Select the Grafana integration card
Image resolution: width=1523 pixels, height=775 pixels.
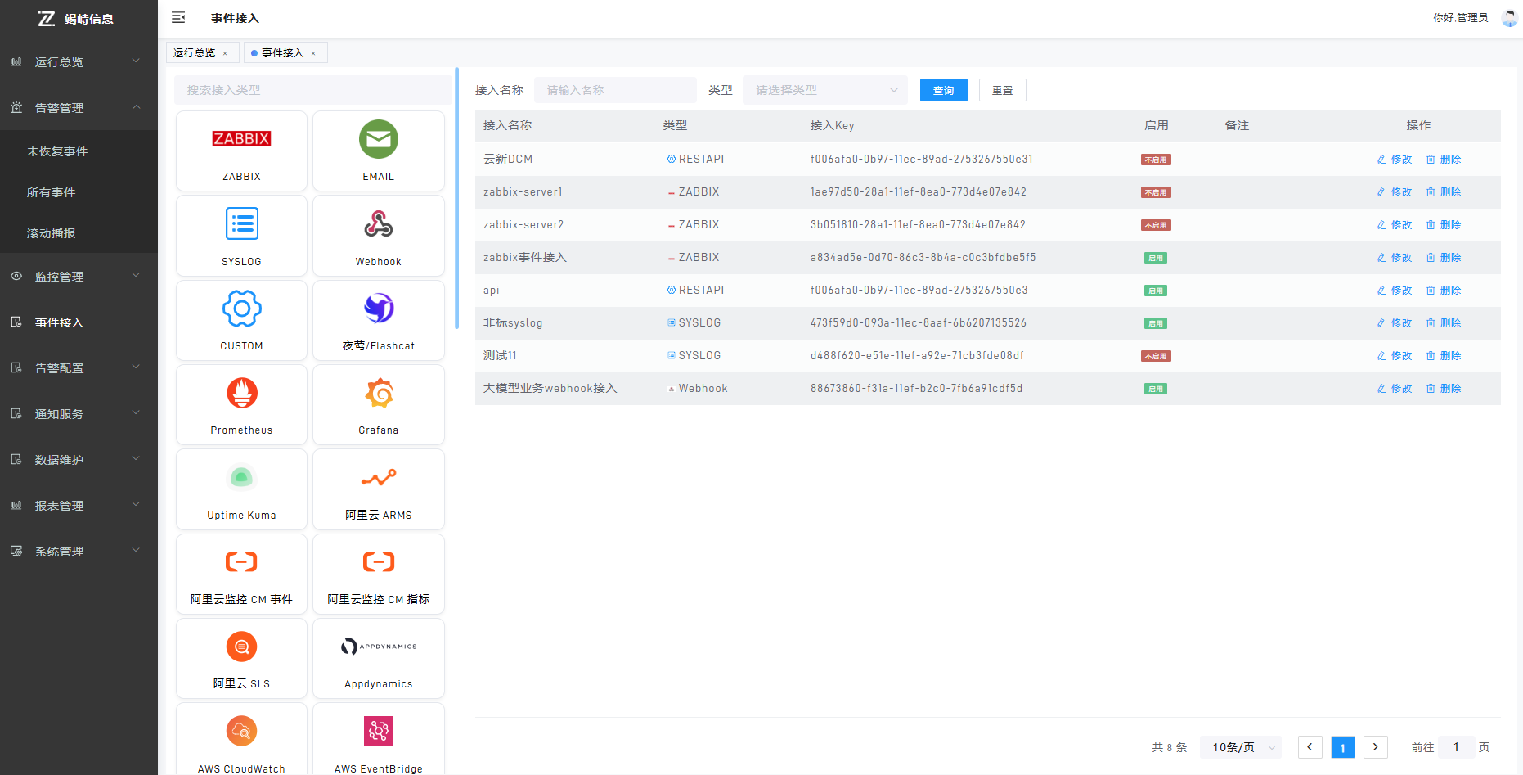pyautogui.click(x=379, y=404)
